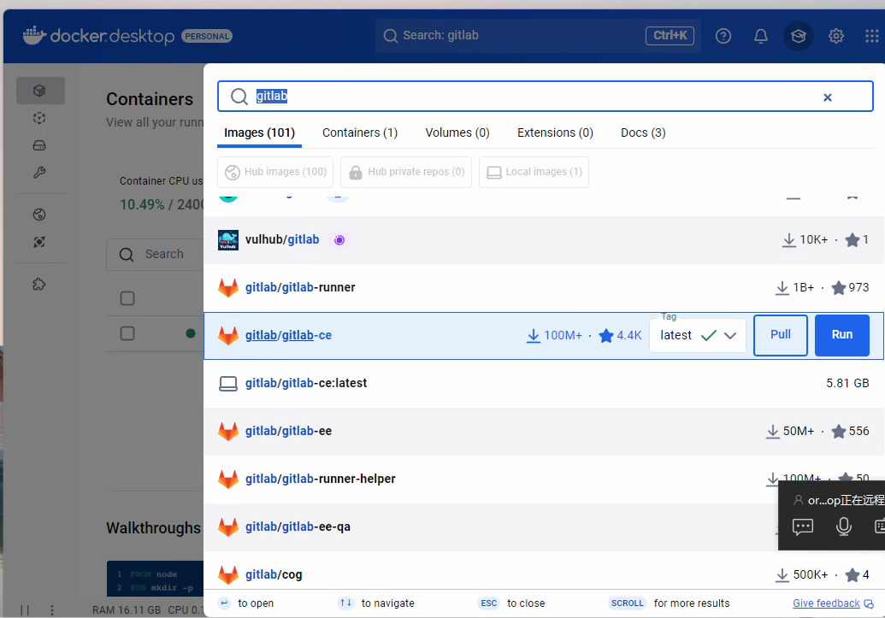Open the Images sidebar icon
Viewport: 885px width, 618px height.
point(39,118)
